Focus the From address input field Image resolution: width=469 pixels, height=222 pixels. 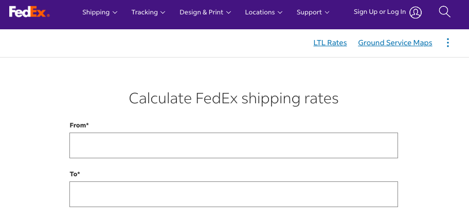coord(233,145)
